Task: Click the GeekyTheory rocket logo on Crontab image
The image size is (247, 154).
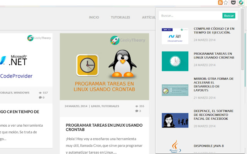Action: [115, 40]
